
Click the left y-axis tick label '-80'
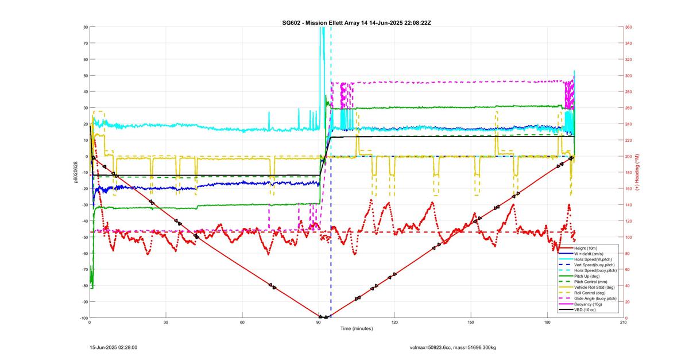coord(84,286)
